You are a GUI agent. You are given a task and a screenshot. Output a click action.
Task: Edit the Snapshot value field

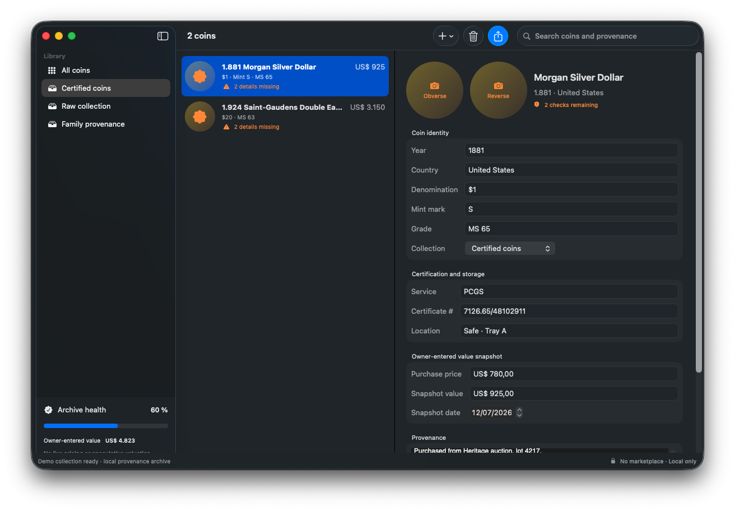[x=574, y=393]
